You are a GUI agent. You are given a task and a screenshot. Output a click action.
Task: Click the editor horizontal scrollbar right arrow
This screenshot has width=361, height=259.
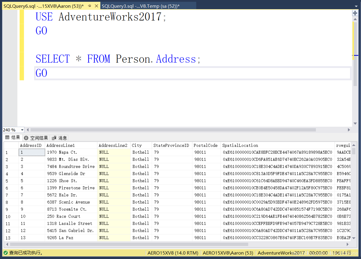point(349,130)
